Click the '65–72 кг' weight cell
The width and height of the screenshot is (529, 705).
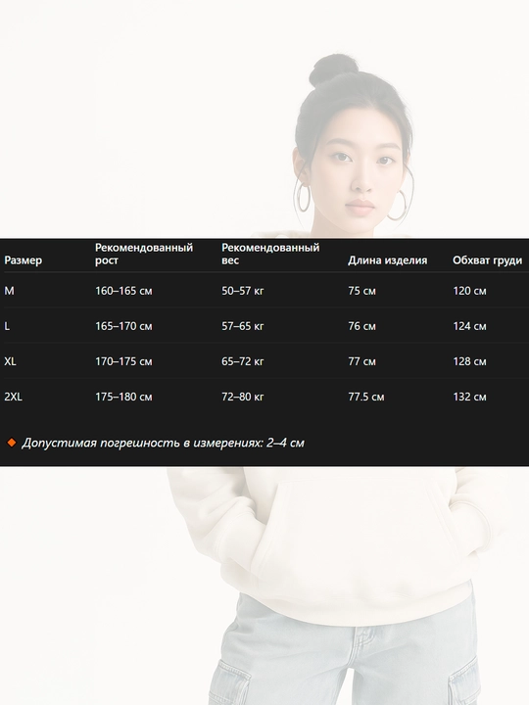243,361
